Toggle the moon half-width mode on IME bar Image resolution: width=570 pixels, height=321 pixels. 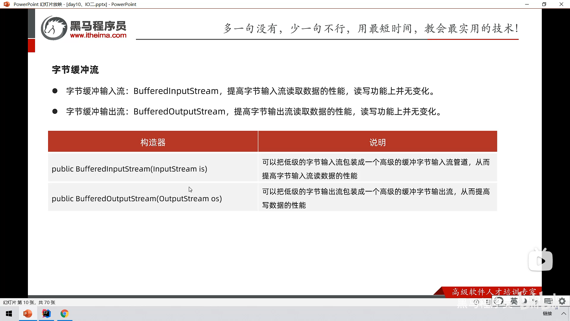coord(525,301)
